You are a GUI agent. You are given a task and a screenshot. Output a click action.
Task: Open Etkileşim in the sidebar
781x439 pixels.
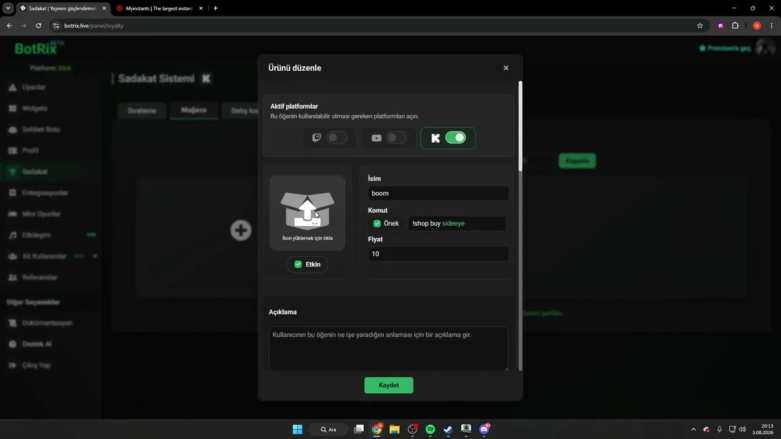point(37,235)
